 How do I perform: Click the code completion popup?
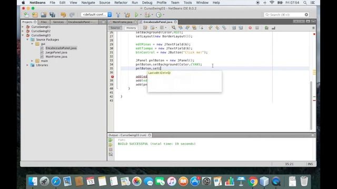coord(185,82)
